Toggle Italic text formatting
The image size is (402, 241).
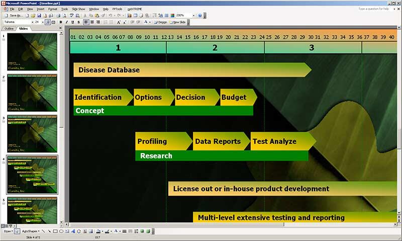(x=66, y=22)
